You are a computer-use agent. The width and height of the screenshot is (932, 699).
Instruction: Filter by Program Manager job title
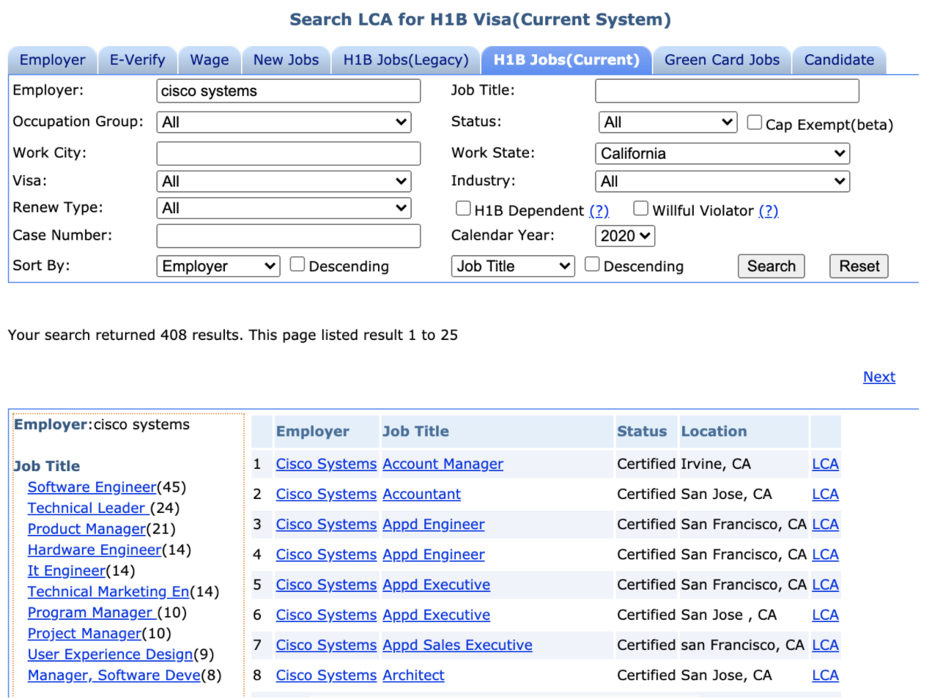[x=92, y=613]
